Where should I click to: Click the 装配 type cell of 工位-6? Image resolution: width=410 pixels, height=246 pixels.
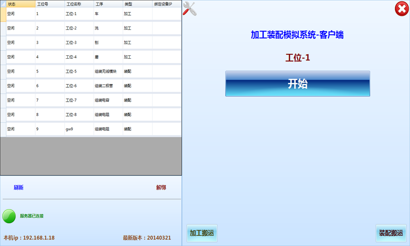137,86
